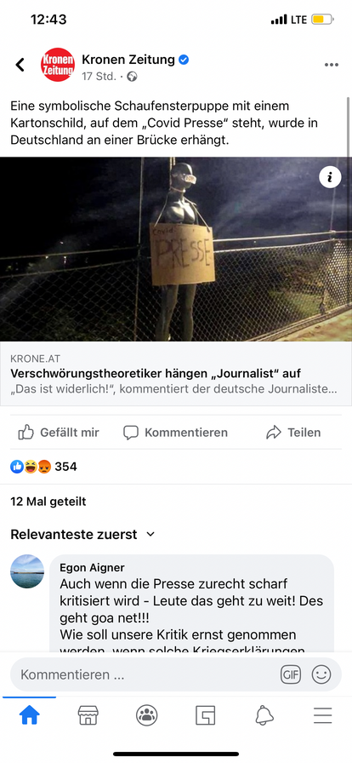This screenshot has height=763, width=352.
Task: Tap the Kommentieren button under the post
Action: tap(175, 432)
